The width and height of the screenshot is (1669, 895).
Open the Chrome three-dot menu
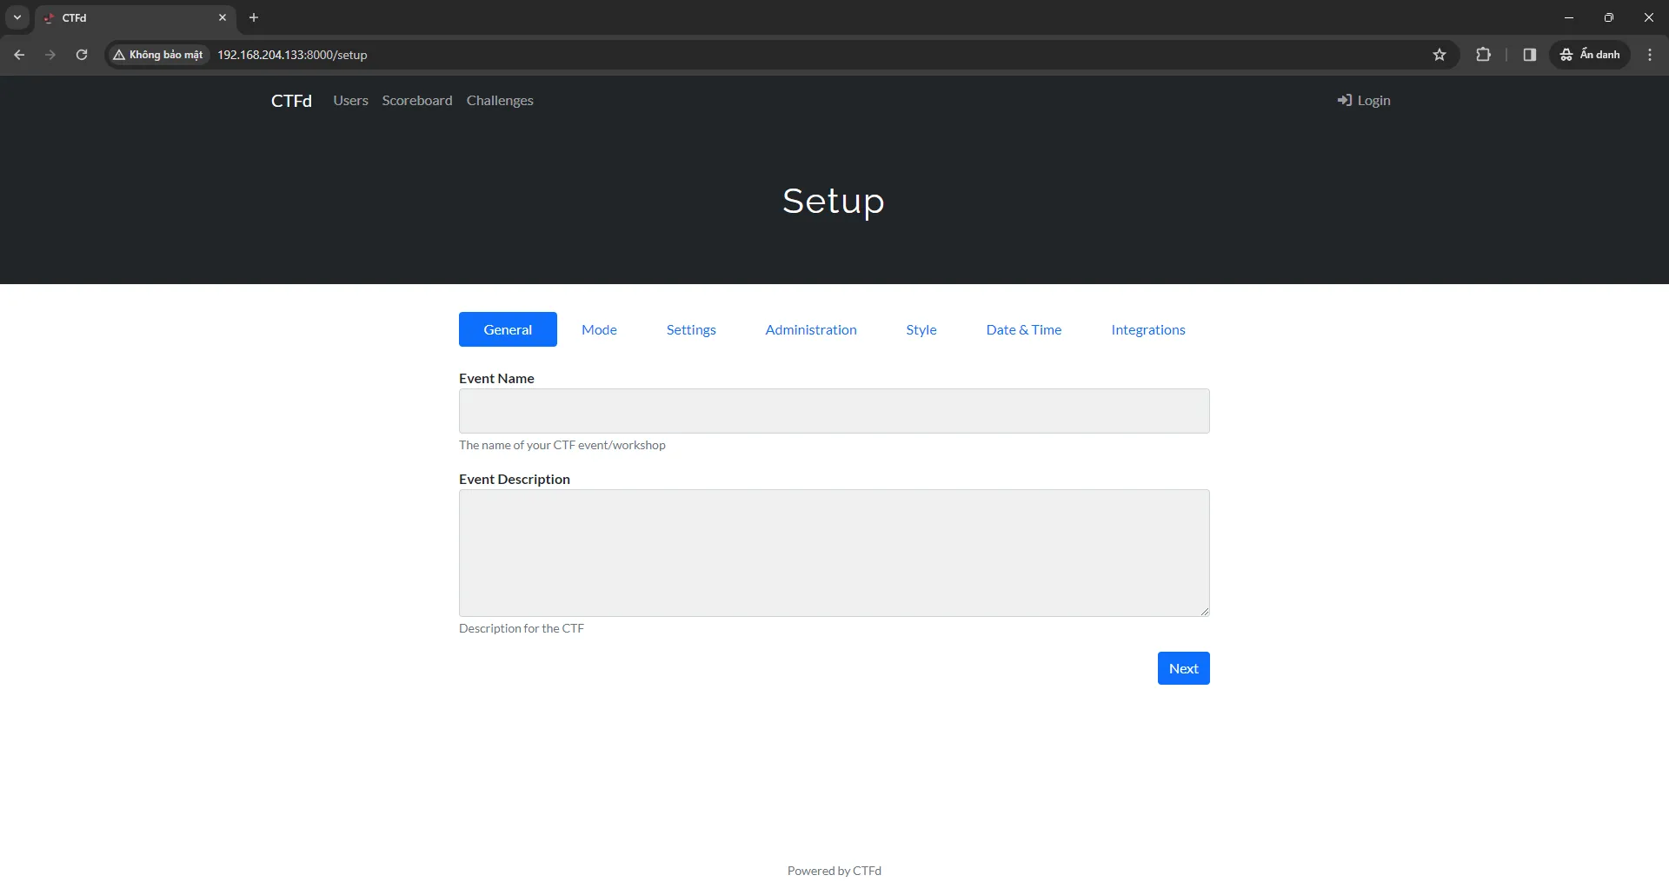1650,55
